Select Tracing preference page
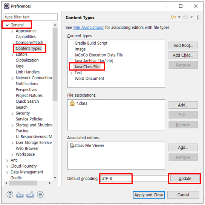The width and height of the screenshot is (205, 205). pyautogui.click(x=22, y=131)
